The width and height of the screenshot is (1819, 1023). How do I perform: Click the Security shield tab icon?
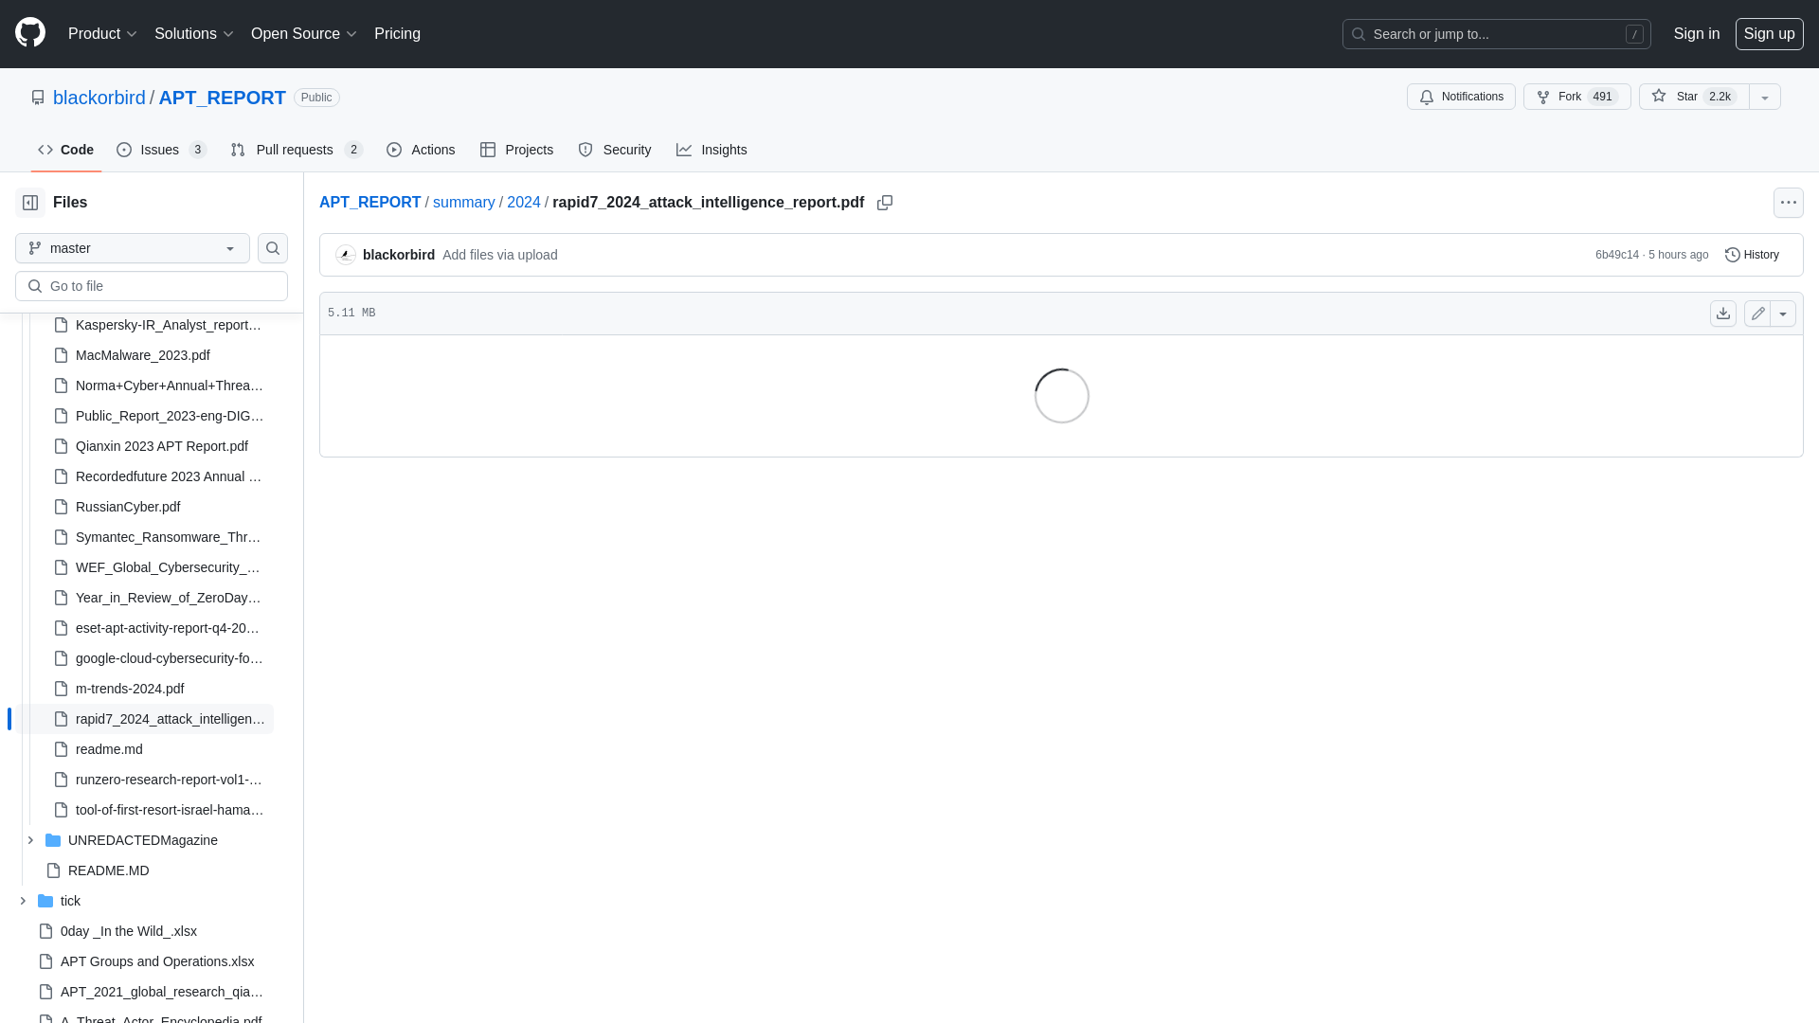[x=585, y=150]
